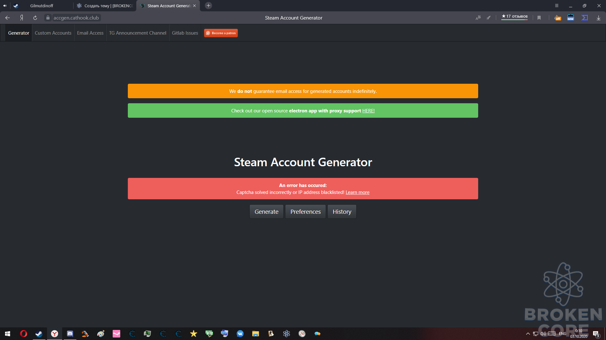This screenshot has width=606, height=340.
Task: Open the Custom Accounts page
Action: point(53,33)
